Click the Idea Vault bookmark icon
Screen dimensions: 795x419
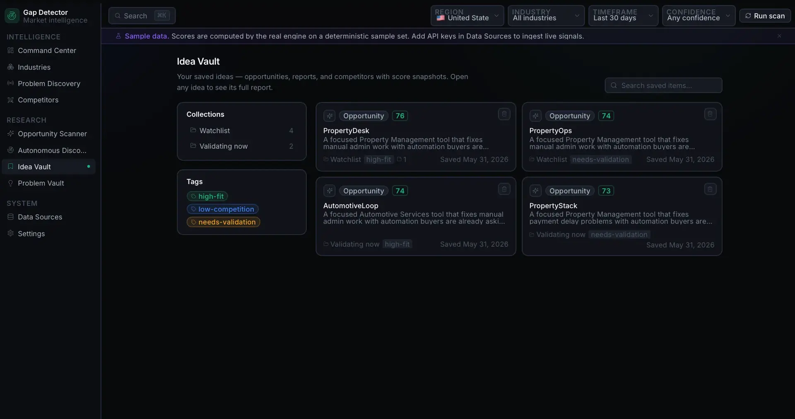10,167
